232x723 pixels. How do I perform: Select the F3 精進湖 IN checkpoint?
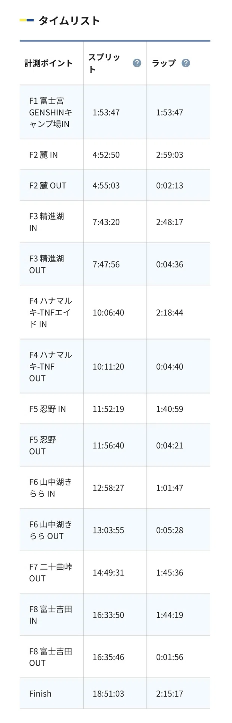[x=47, y=222]
